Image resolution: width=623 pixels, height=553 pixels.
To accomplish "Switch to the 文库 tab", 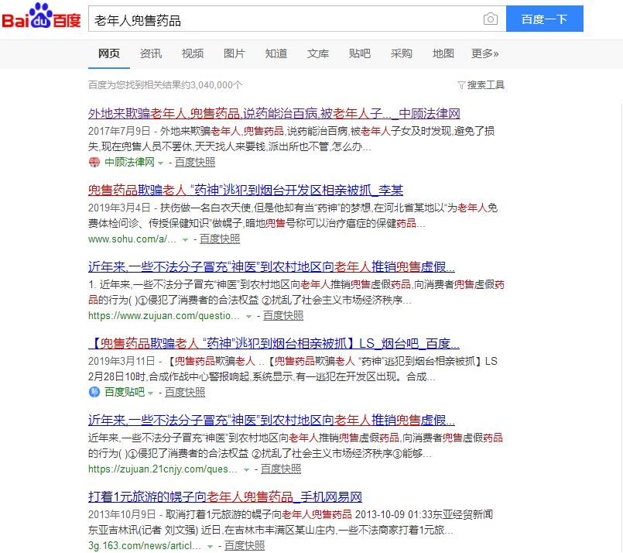I will (x=318, y=53).
